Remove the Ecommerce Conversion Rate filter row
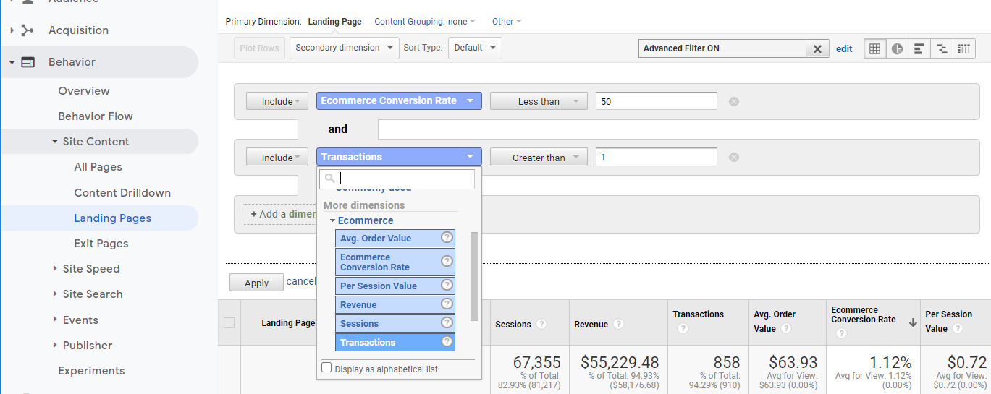 pyautogui.click(x=733, y=102)
